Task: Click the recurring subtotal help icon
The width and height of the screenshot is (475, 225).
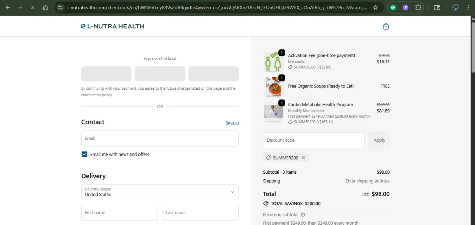Action: 303,215
